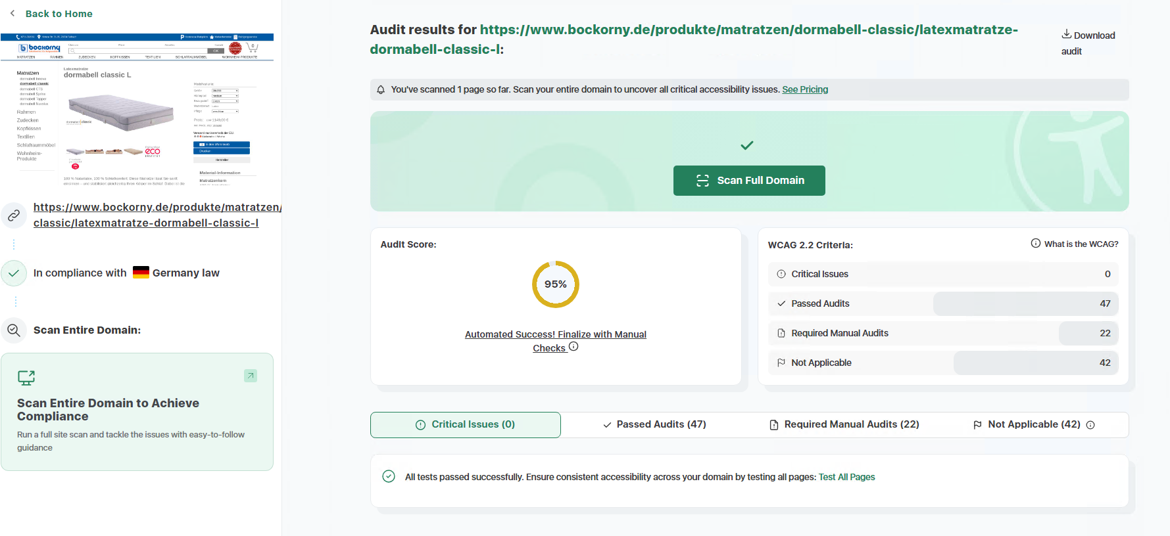Click the info icon beside Manual Checks

point(573,347)
